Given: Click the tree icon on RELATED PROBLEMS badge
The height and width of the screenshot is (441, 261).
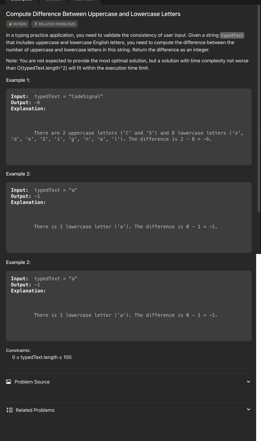Looking at the screenshot, I should (36, 24).
